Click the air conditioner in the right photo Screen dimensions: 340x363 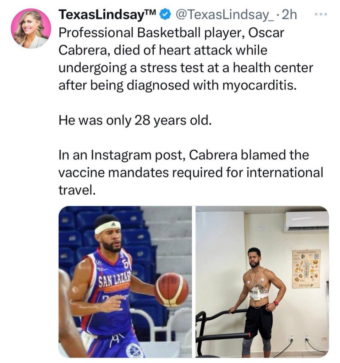point(306,221)
